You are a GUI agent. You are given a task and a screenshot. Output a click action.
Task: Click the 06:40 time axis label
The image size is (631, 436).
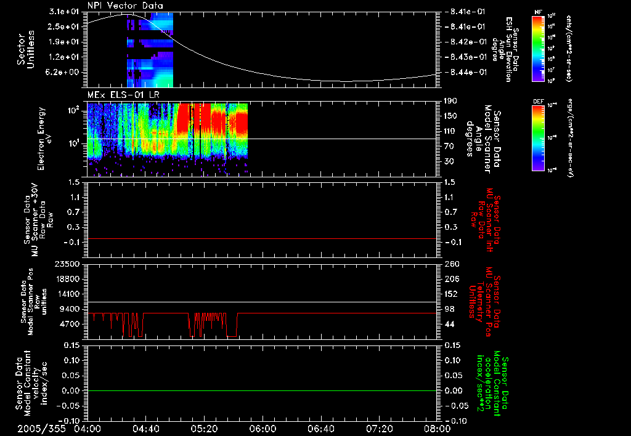tap(320, 429)
